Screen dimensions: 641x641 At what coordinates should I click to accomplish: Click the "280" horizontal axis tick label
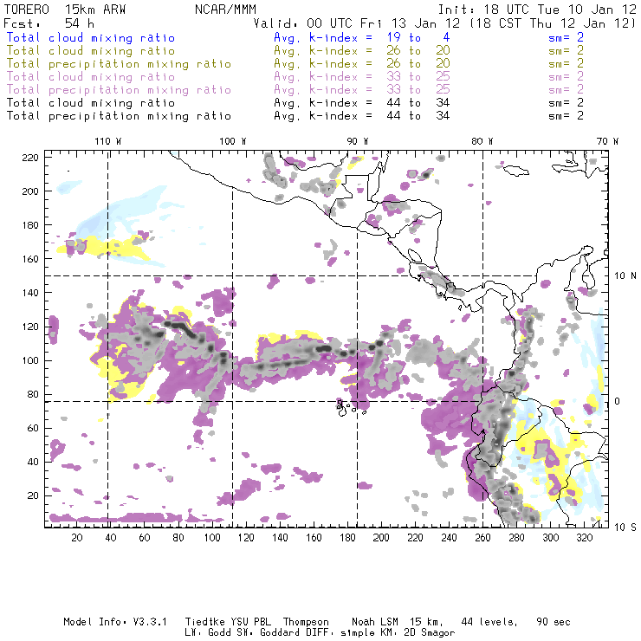pos(517,538)
